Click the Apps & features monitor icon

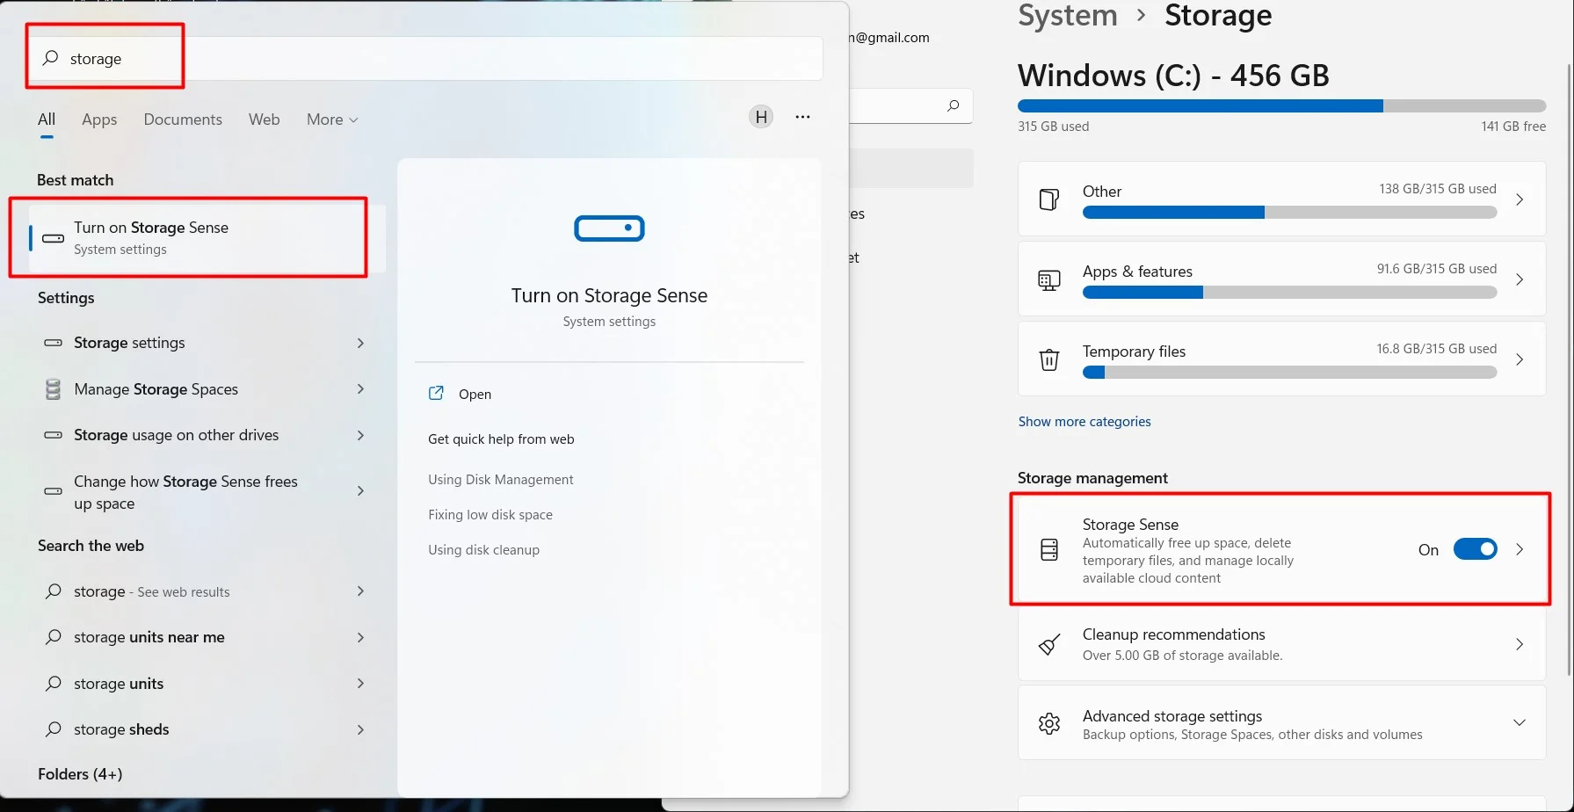1049,280
